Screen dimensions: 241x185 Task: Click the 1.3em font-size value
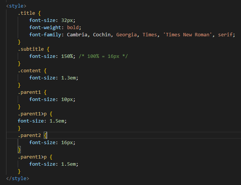coord(68,78)
